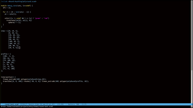Click the 'for' loop keyword
Viewport: 193px width, 108px height.
[x=4, y=12]
